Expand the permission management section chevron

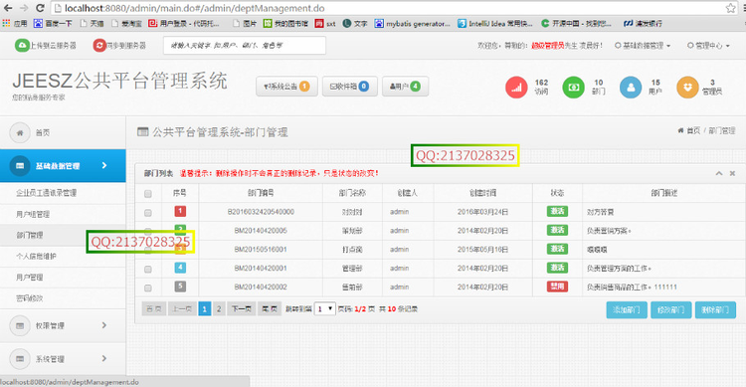104,325
